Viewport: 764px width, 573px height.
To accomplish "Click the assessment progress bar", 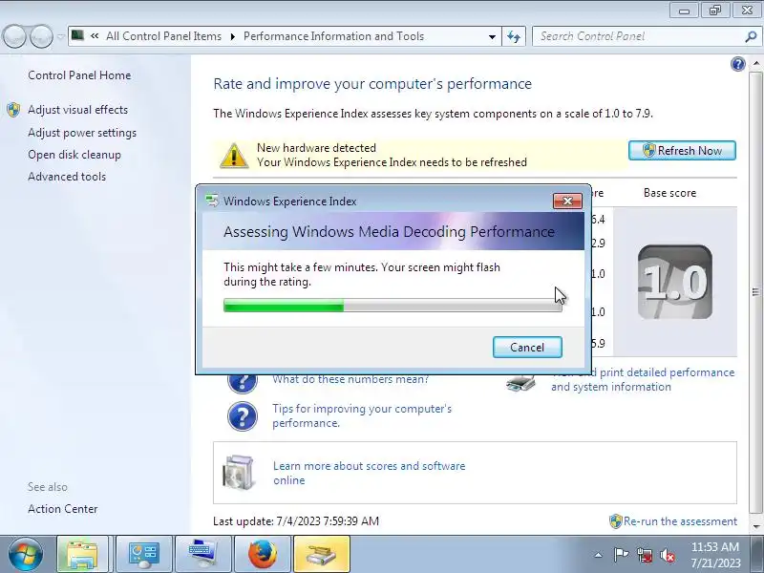I will 393,306.
